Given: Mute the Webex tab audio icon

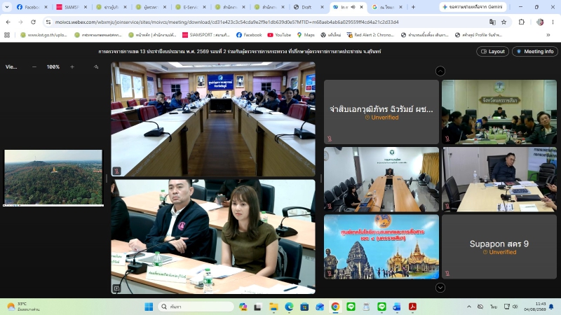Looking at the screenshot, I should (353, 7).
